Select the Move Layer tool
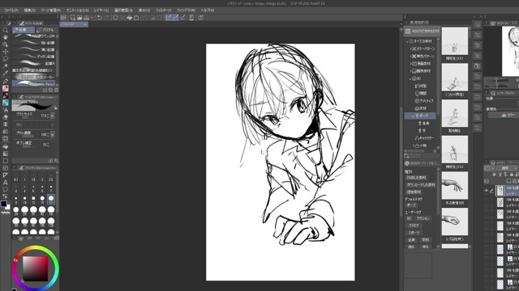Image resolution: width=519 pixels, height=291 pixels. [x=6, y=52]
